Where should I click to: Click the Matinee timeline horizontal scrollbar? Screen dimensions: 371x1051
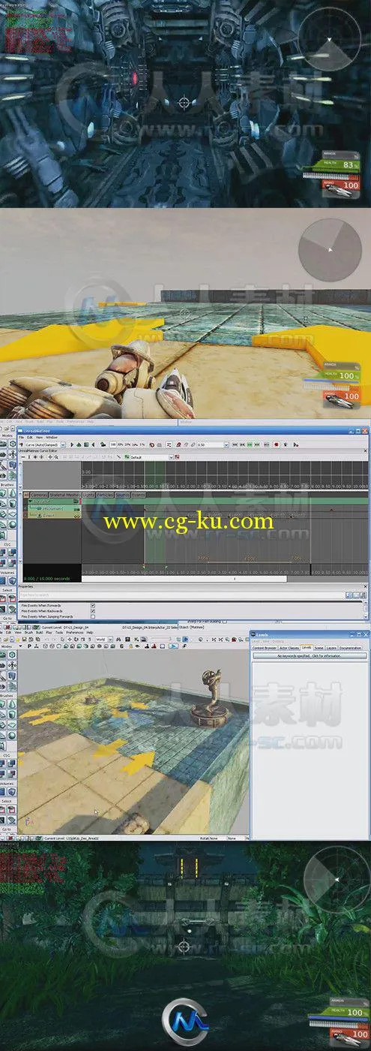tap(184, 579)
